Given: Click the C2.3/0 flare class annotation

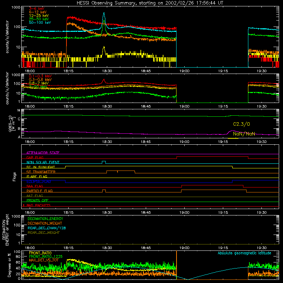Looking at the screenshot, I should click(241, 124).
